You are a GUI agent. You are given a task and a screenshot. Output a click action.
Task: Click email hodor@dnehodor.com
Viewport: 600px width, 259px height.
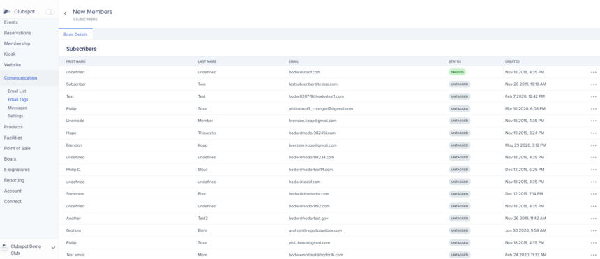point(309,194)
